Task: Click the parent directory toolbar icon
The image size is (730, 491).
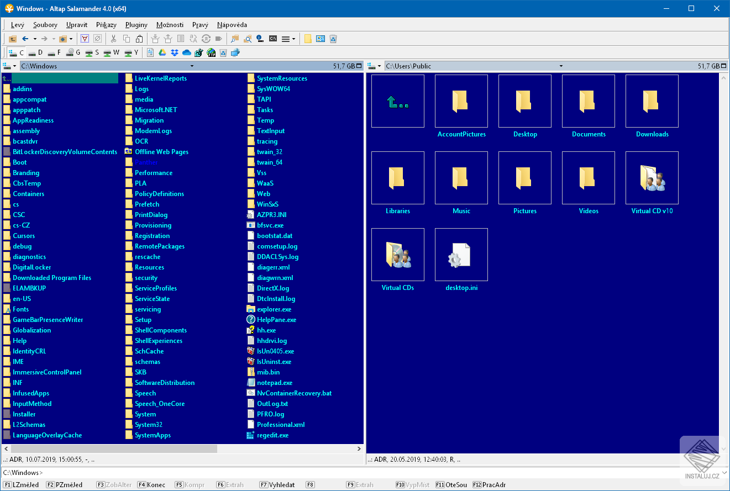Action: pyautogui.click(x=12, y=39)
